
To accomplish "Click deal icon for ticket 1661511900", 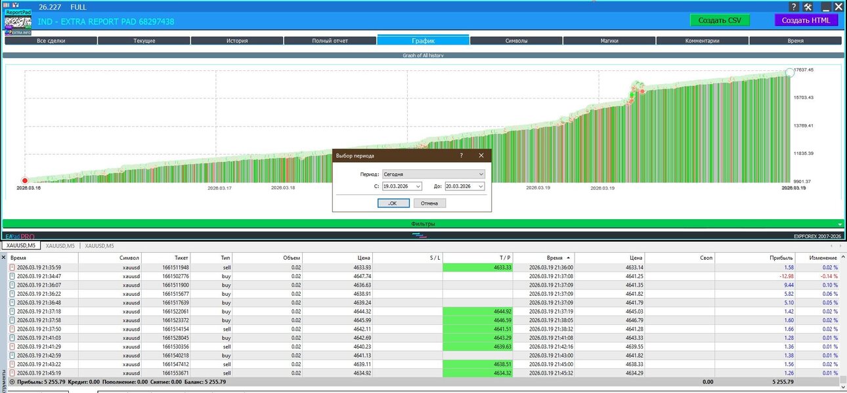I will tap(12, 285).
